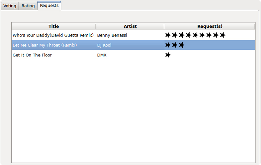Screen dimensions: 261x165
Task: Click the last star in Benny Benassi row
Action: (x=223, y=35)
